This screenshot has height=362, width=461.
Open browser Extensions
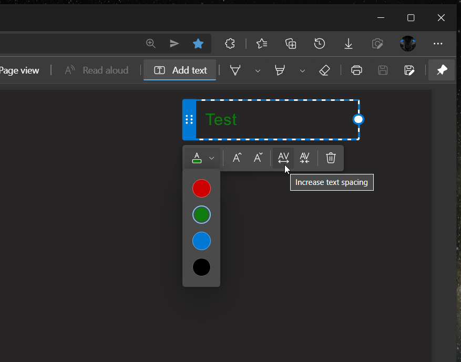click(x=230, y=44)
